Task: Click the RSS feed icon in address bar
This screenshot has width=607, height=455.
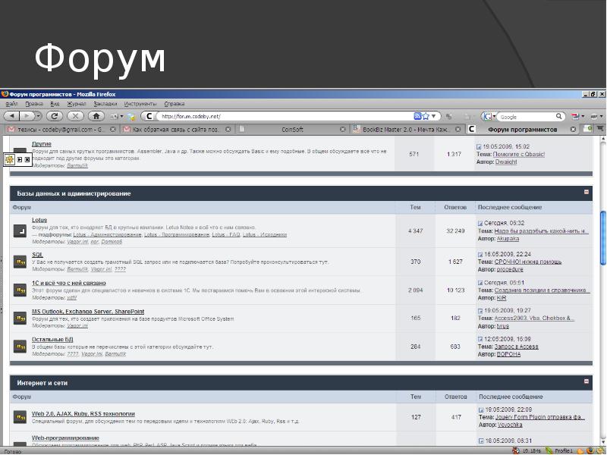Action: pyautogui.click(x=417, y=116)
